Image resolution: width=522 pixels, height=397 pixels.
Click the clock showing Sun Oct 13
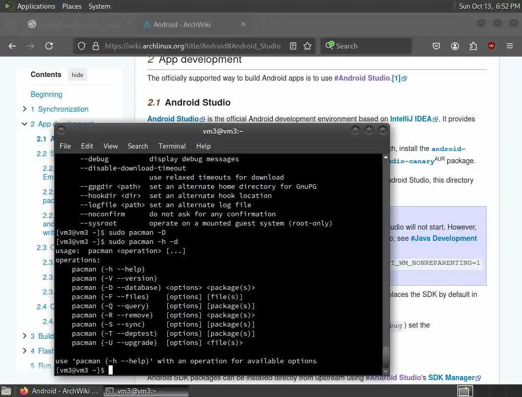point(489,6)
